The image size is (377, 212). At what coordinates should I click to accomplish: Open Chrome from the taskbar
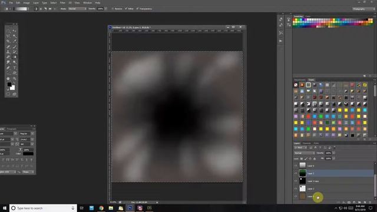pos(101,208)
